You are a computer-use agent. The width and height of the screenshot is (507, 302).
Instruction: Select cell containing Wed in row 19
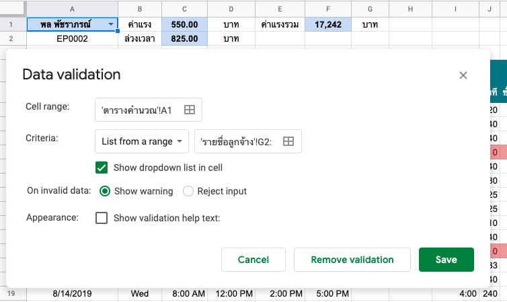(140, 294)
